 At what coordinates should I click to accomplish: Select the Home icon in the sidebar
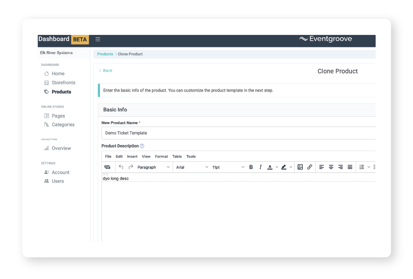tap(47, 73)
